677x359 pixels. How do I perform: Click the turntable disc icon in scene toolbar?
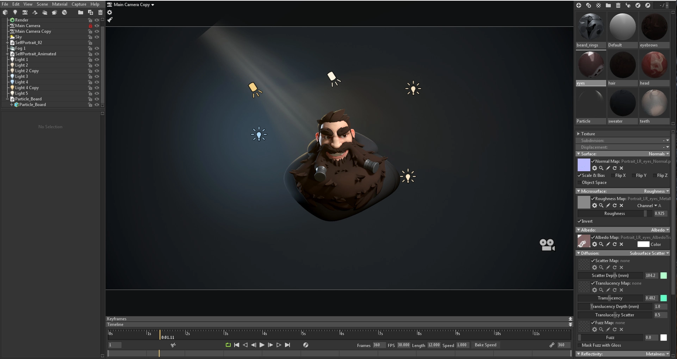point(64,12)
